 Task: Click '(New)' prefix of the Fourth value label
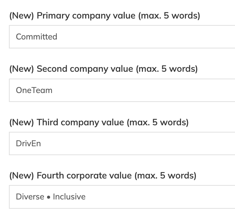coord(22,176)
